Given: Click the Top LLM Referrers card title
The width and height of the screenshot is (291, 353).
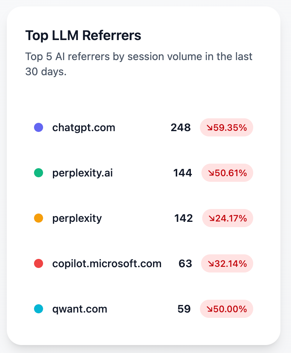Looking at the screenshot, I should tap(83, 35).
